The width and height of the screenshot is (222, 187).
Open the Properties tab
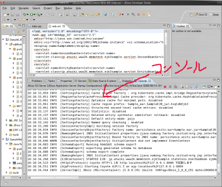pyautogui.click(x=65, y=81)
